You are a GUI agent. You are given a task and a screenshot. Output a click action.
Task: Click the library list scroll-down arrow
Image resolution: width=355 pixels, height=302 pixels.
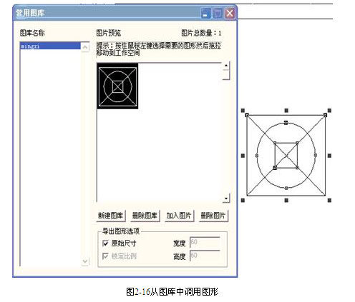(x=85, y=261)
